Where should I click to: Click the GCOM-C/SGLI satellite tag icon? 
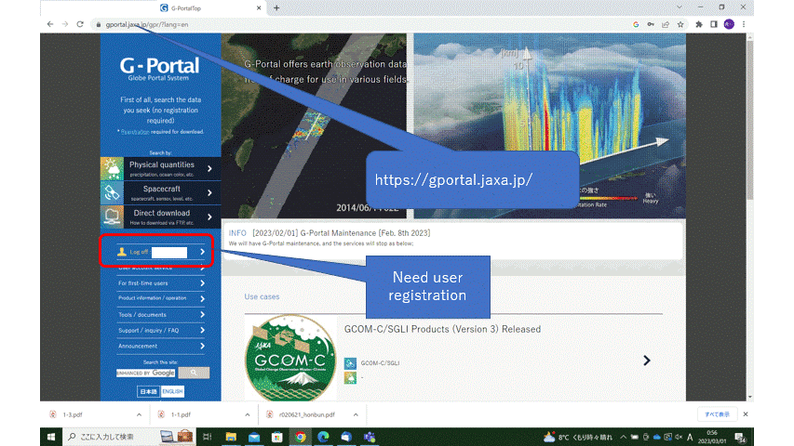click(x=350, y=363)
